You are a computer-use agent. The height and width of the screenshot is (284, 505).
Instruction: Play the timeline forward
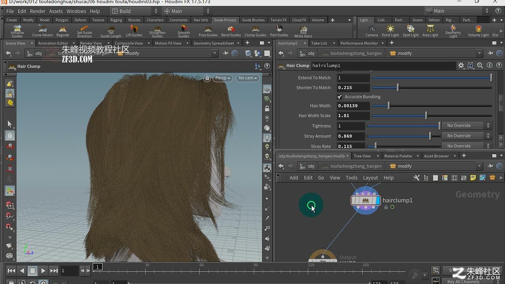click(43, 271)
